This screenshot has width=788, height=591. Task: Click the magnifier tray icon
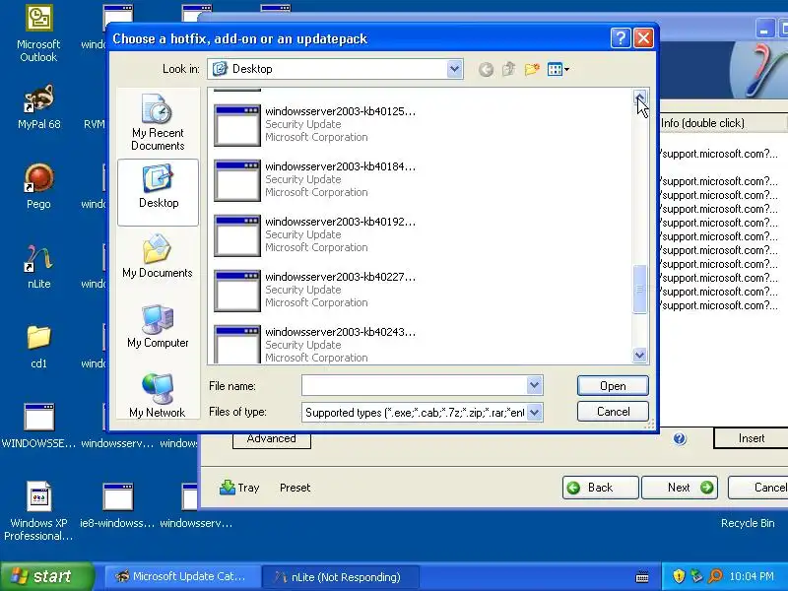click(x=715, y=576)
